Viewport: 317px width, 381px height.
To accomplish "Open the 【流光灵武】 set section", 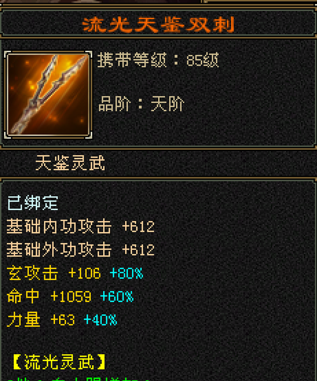I will tap(59, 362).
